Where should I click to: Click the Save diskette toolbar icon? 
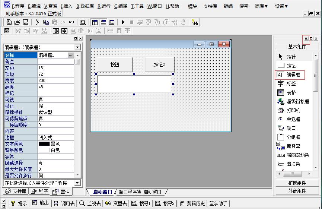26,22
